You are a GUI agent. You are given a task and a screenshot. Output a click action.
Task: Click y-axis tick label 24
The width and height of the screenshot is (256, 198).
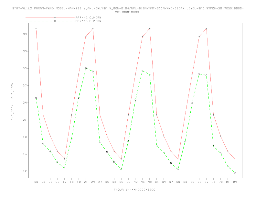[x=25, y=103]
